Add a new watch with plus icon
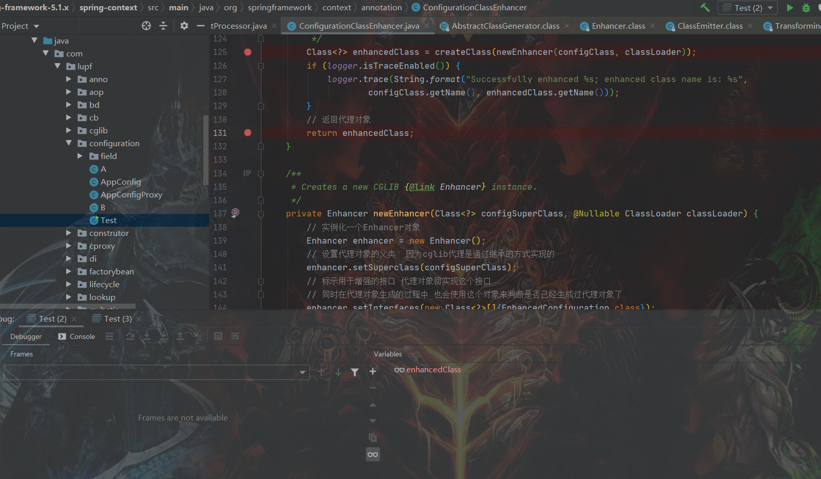 (x=373, y=371)
